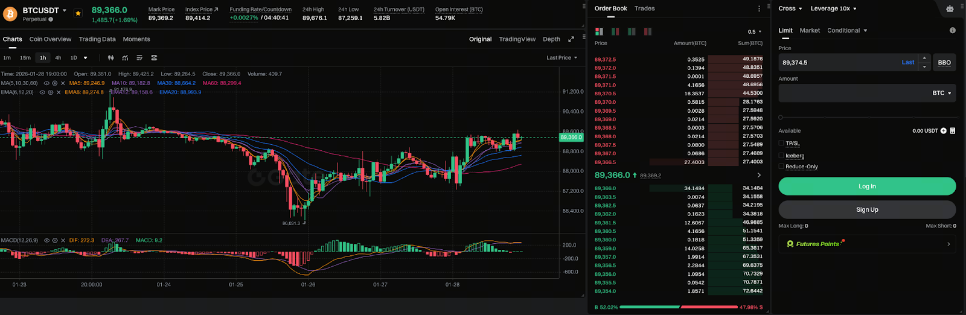
Task: Switch to the Coin Overview tab
Action: [x=50, y=39]
